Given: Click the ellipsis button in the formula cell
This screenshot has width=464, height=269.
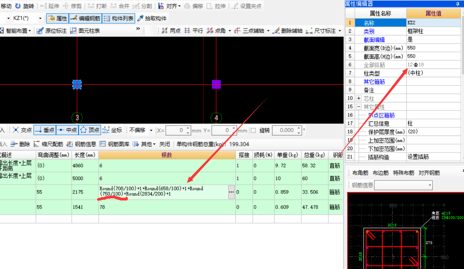Looking at the screenshot, I should pos(231,192).
